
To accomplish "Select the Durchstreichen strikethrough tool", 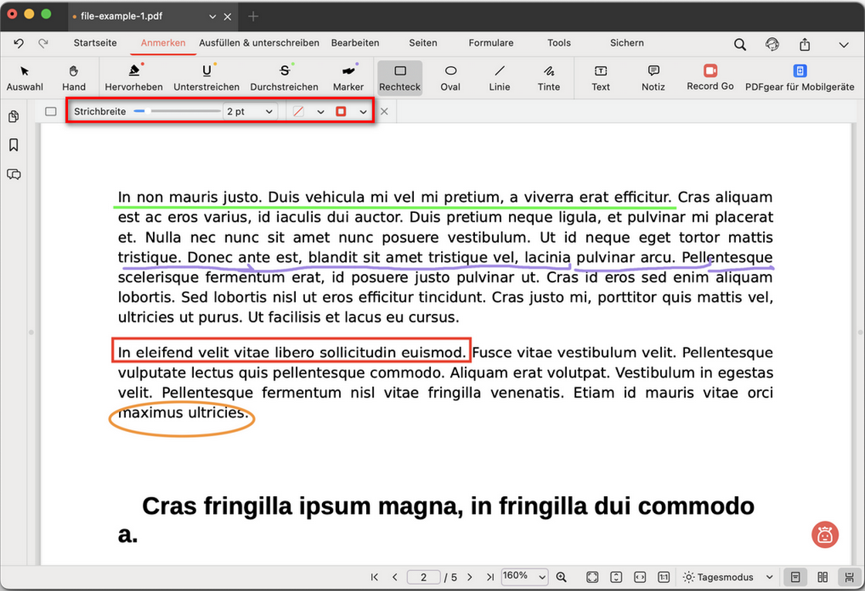I will [284, 76].
